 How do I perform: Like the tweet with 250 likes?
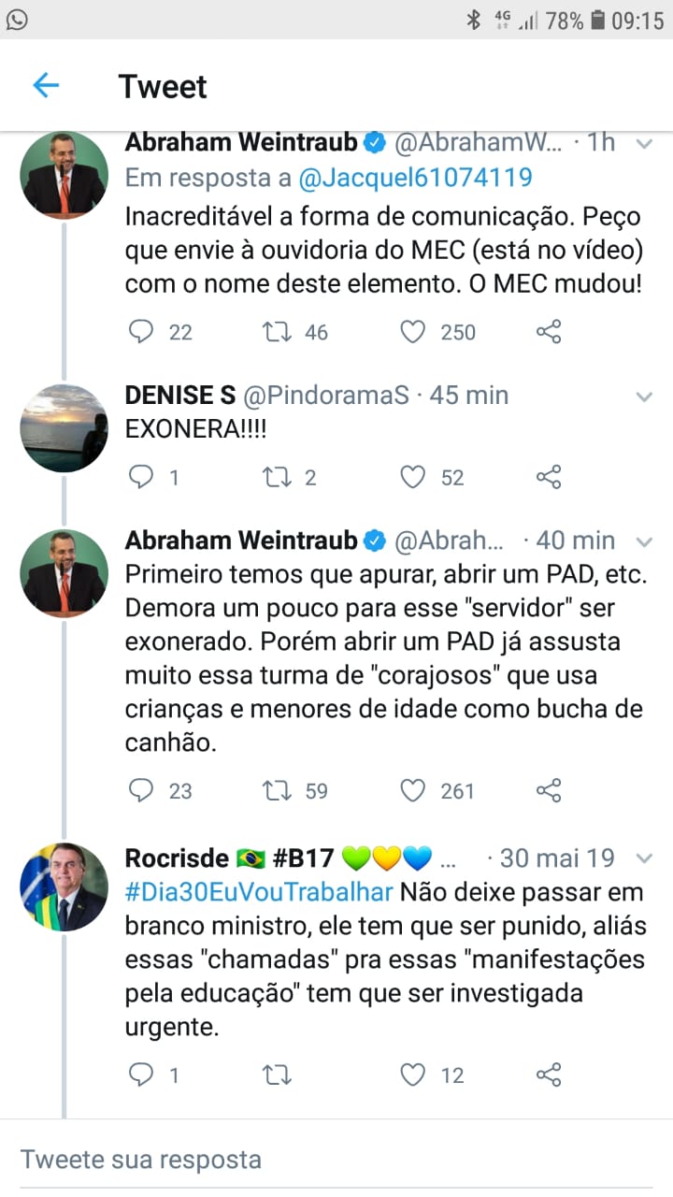(413, 332)
